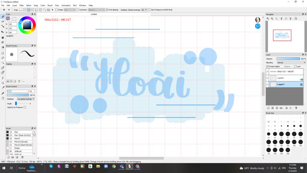307x173 pixels.
Task: Select the Eraser brush in Brush list
Action: point(19,148)
